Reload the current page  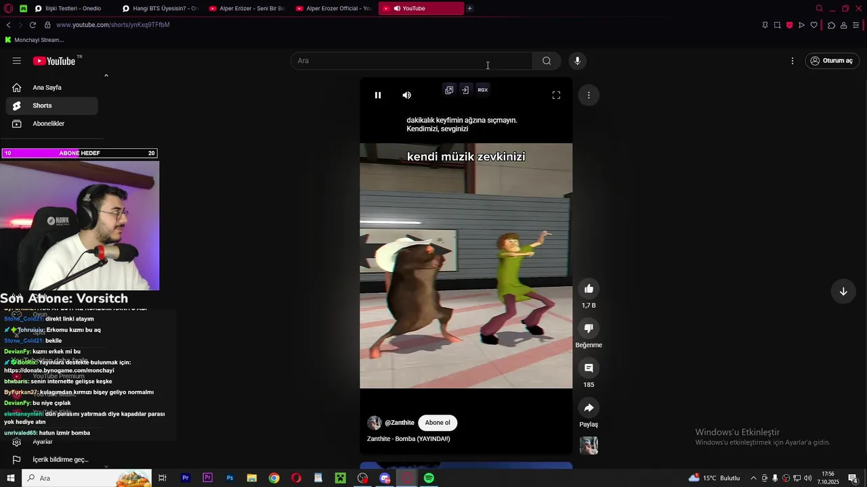click(x=33, y=25)
